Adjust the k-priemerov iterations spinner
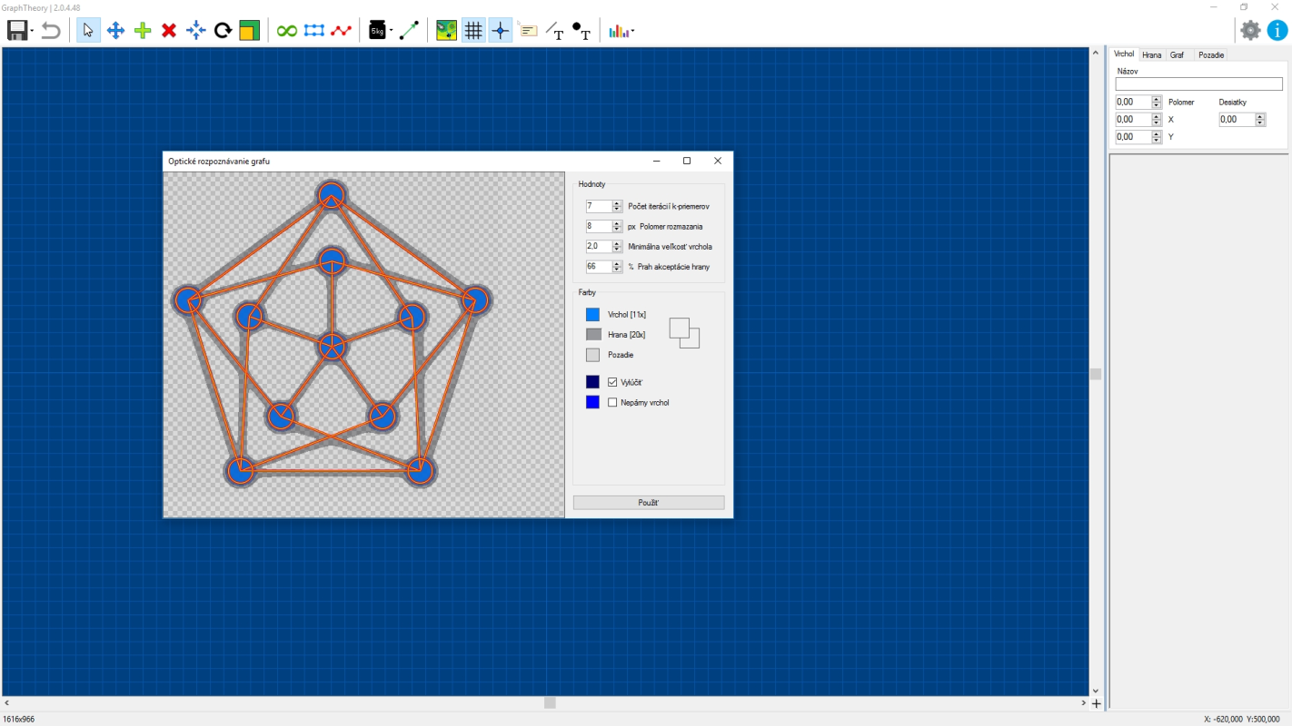Viewport: 1292px width, 726px height. click(617, 207)
